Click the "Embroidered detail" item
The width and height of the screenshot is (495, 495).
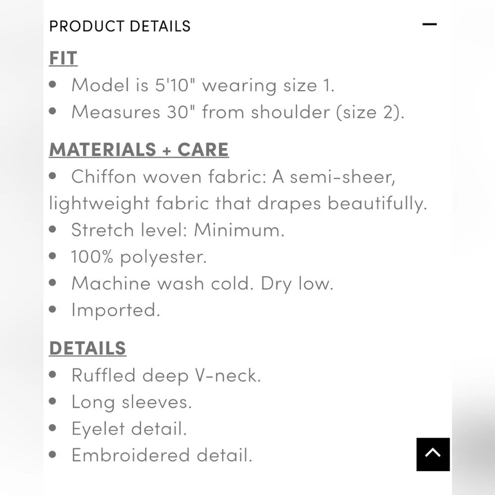[162, 455]
